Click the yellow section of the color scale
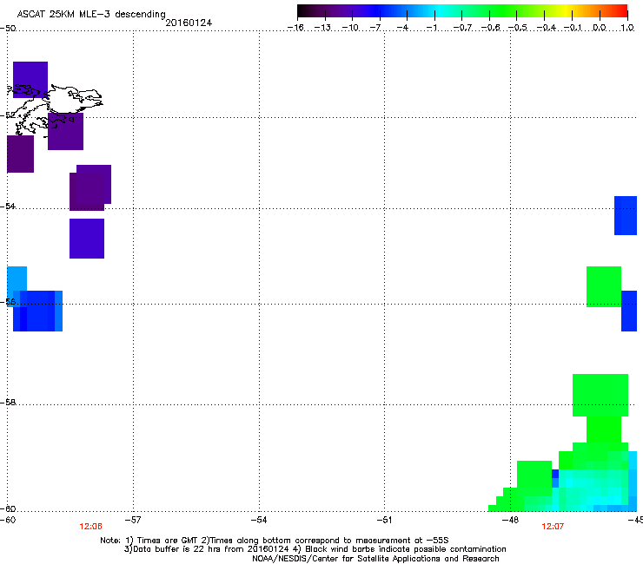Viewport: 643px width, 564px height. pos(566,11)
